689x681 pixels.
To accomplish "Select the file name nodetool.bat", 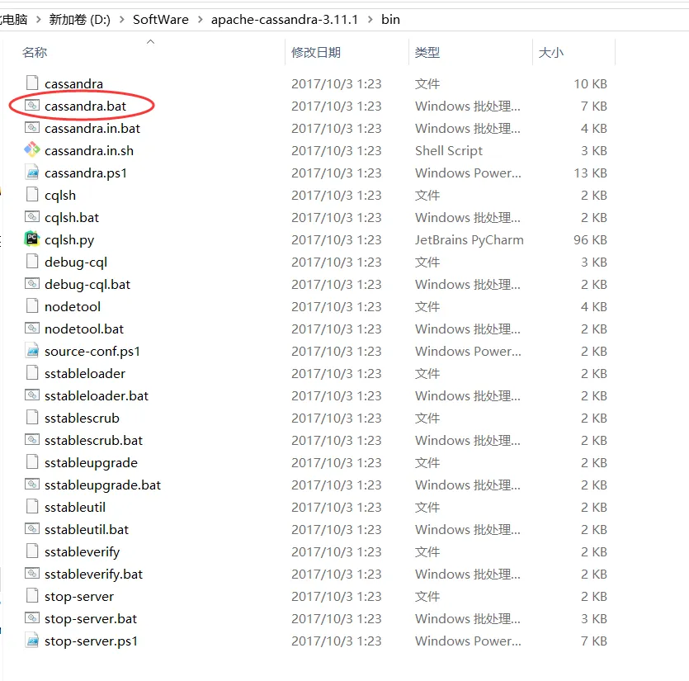I will 84,329.
